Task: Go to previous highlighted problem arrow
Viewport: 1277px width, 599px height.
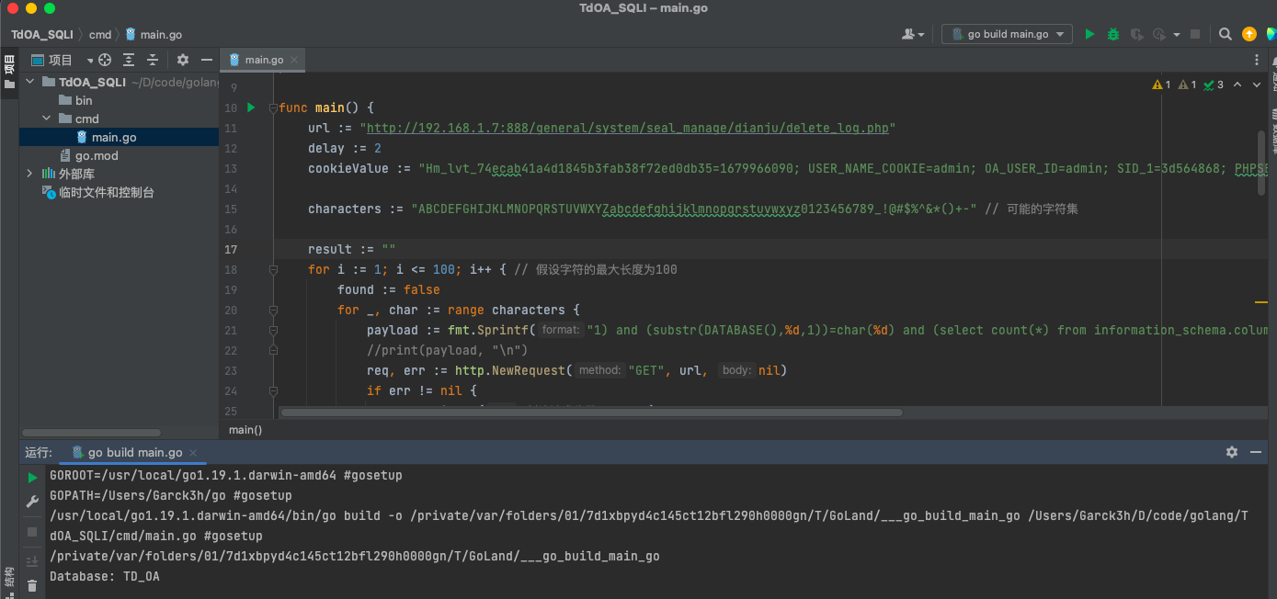Action: coord(1237,85)
